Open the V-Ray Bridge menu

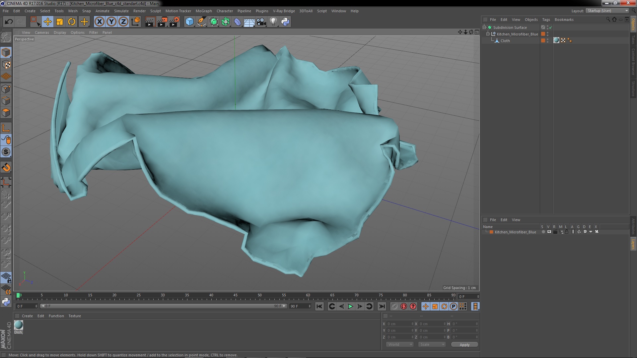pyautogui.click(x=284, y=11)
